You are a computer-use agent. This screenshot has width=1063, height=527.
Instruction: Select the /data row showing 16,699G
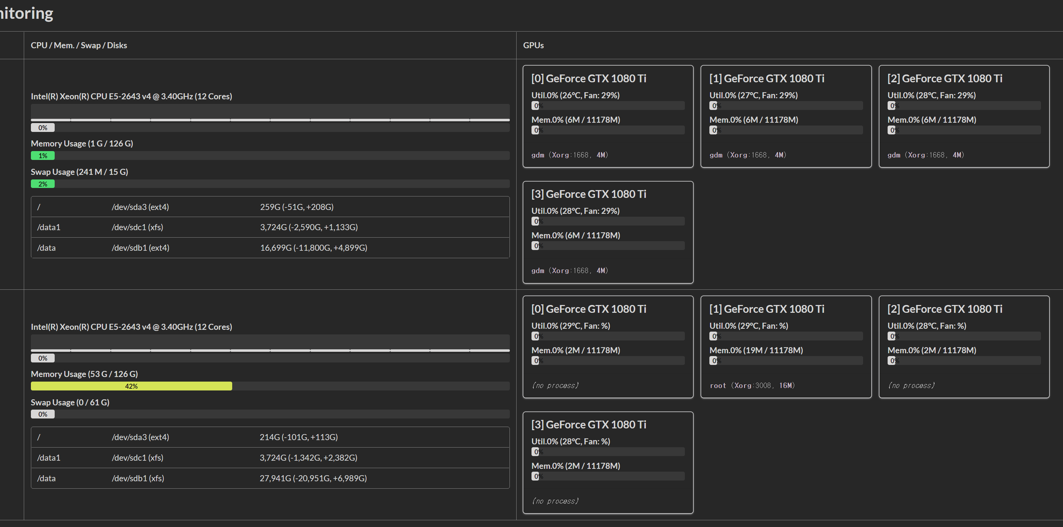coord(270,248)
